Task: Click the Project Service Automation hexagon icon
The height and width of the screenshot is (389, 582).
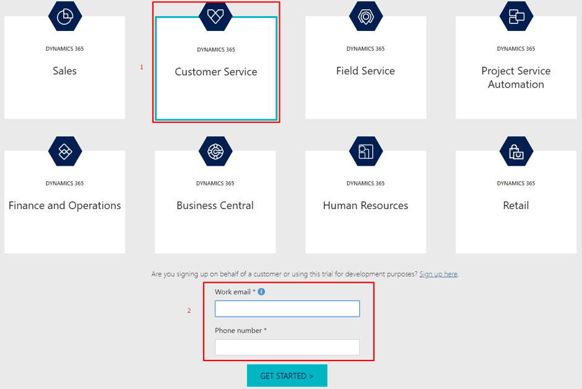Action: tap(516, 17)
